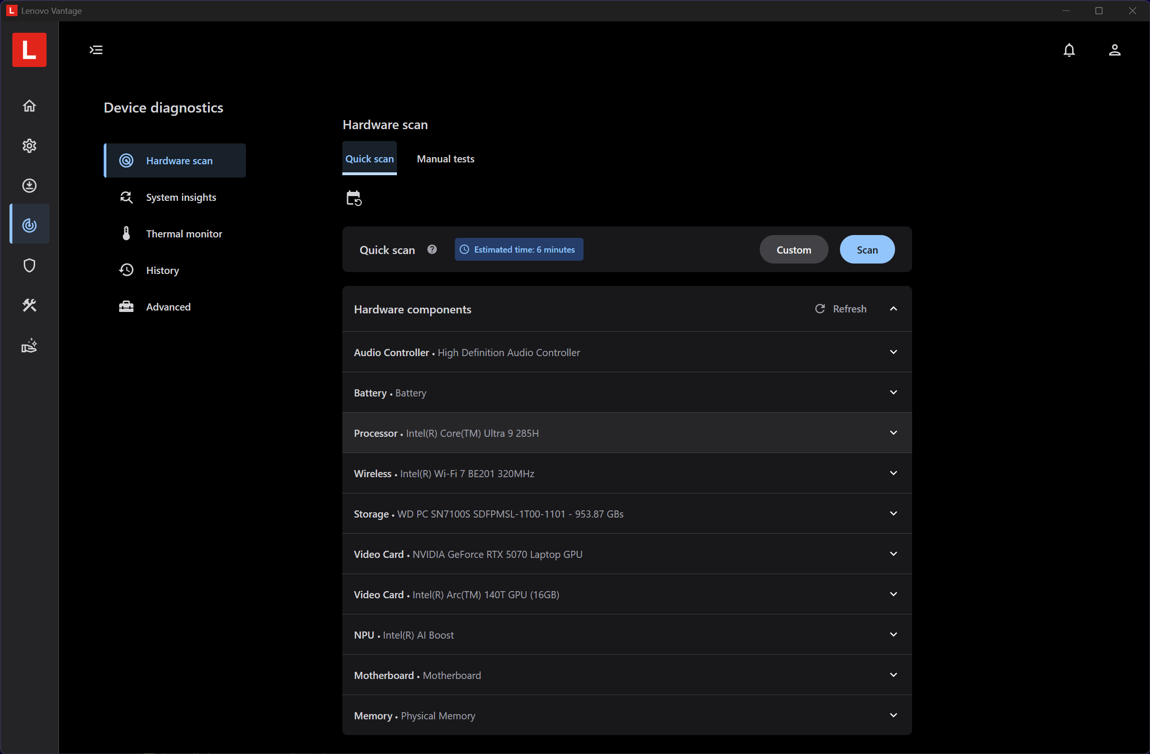
Task: Click the scheduled scan calendar icon
Action: point(354,198)
